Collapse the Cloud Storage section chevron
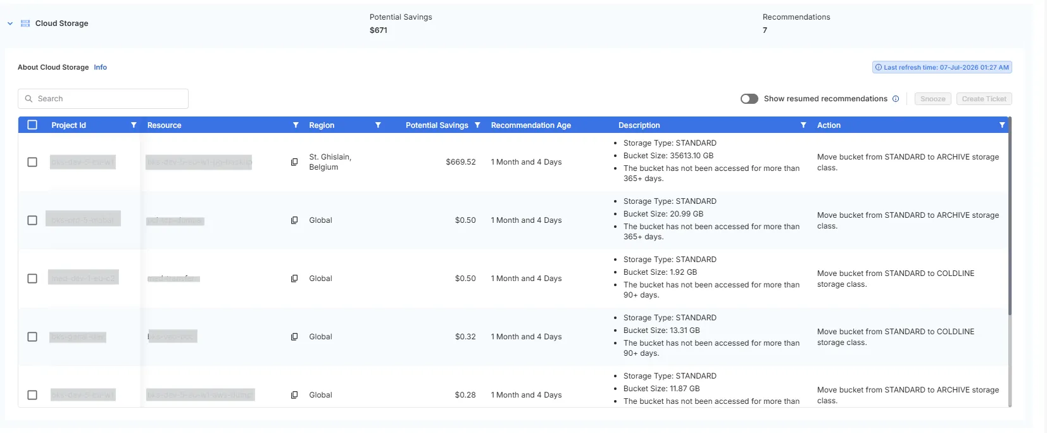Image resolution: width=1047 pixels, height=433 pixels. click(x=10, y=23)
